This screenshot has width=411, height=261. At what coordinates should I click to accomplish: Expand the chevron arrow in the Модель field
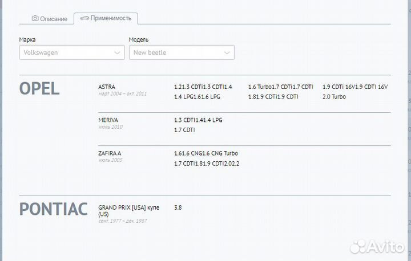point(227,52)
